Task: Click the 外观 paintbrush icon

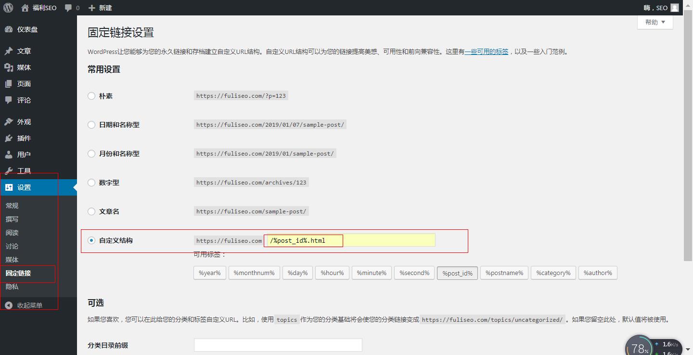Action: coord(9,122)
